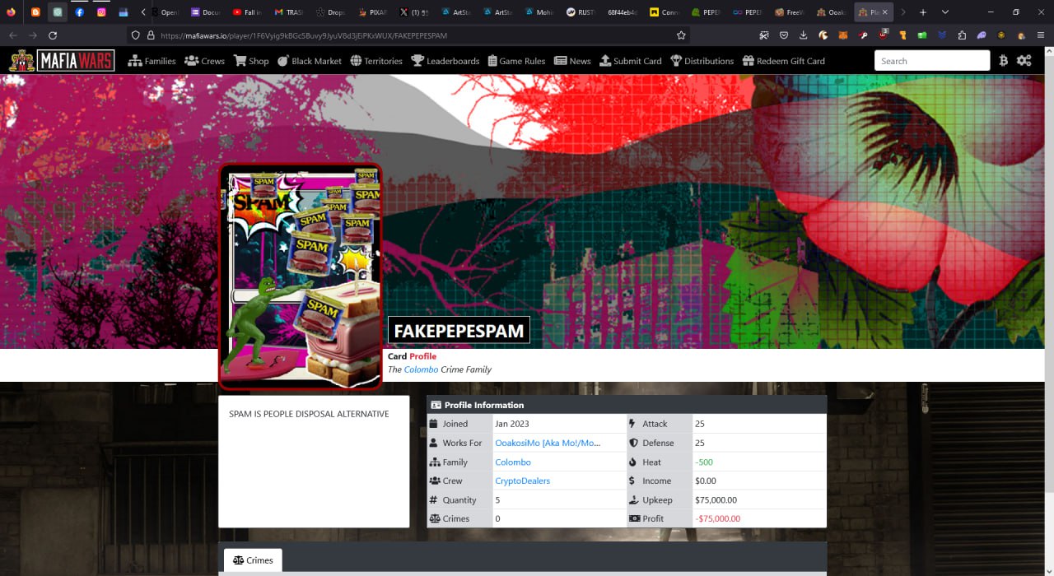Open Redeem Gift Card page
The width and height of the screenshot is (1054, 576).
click(x=783, y=61)
